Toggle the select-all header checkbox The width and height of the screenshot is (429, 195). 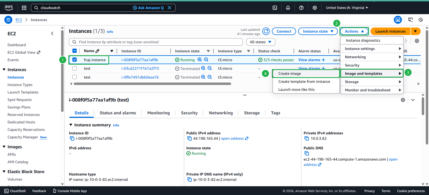75,51
